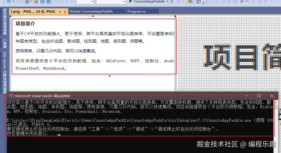Click the browser home window toolbar icon
281x153 pixels.
(198, 2)
